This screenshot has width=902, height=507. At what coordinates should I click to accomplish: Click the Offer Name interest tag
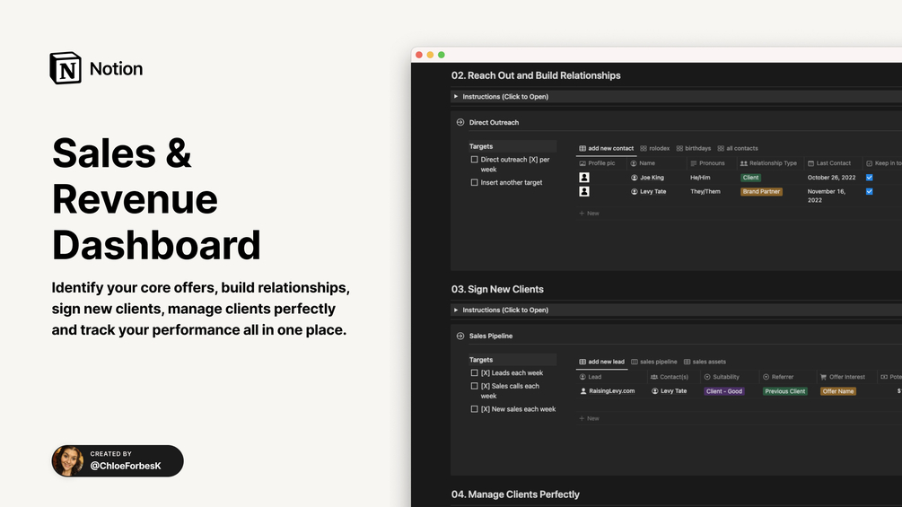click(838, 391)
